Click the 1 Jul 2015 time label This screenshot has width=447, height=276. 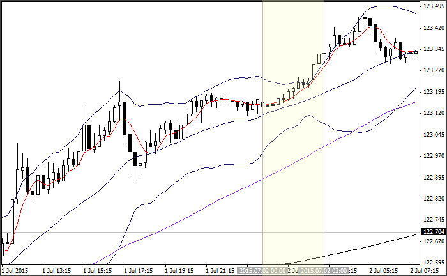coord(15,270)
